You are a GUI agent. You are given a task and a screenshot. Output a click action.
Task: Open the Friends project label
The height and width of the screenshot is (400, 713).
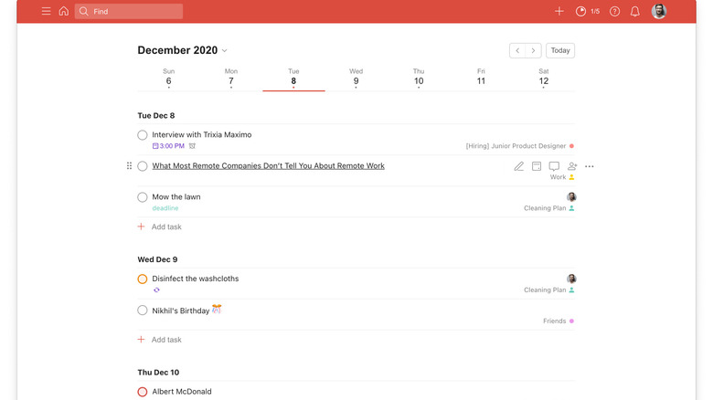pyautogui.click(x=559, y=321)
